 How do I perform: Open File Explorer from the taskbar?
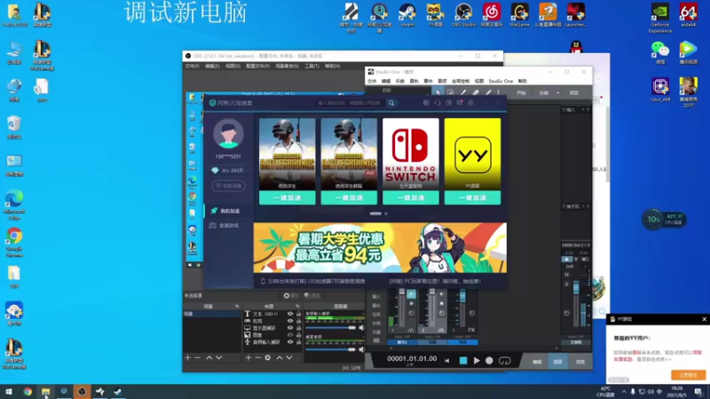click(x=46, y=392)
